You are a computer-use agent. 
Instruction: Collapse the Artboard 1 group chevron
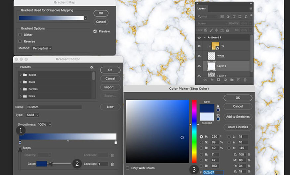(204, 37)
